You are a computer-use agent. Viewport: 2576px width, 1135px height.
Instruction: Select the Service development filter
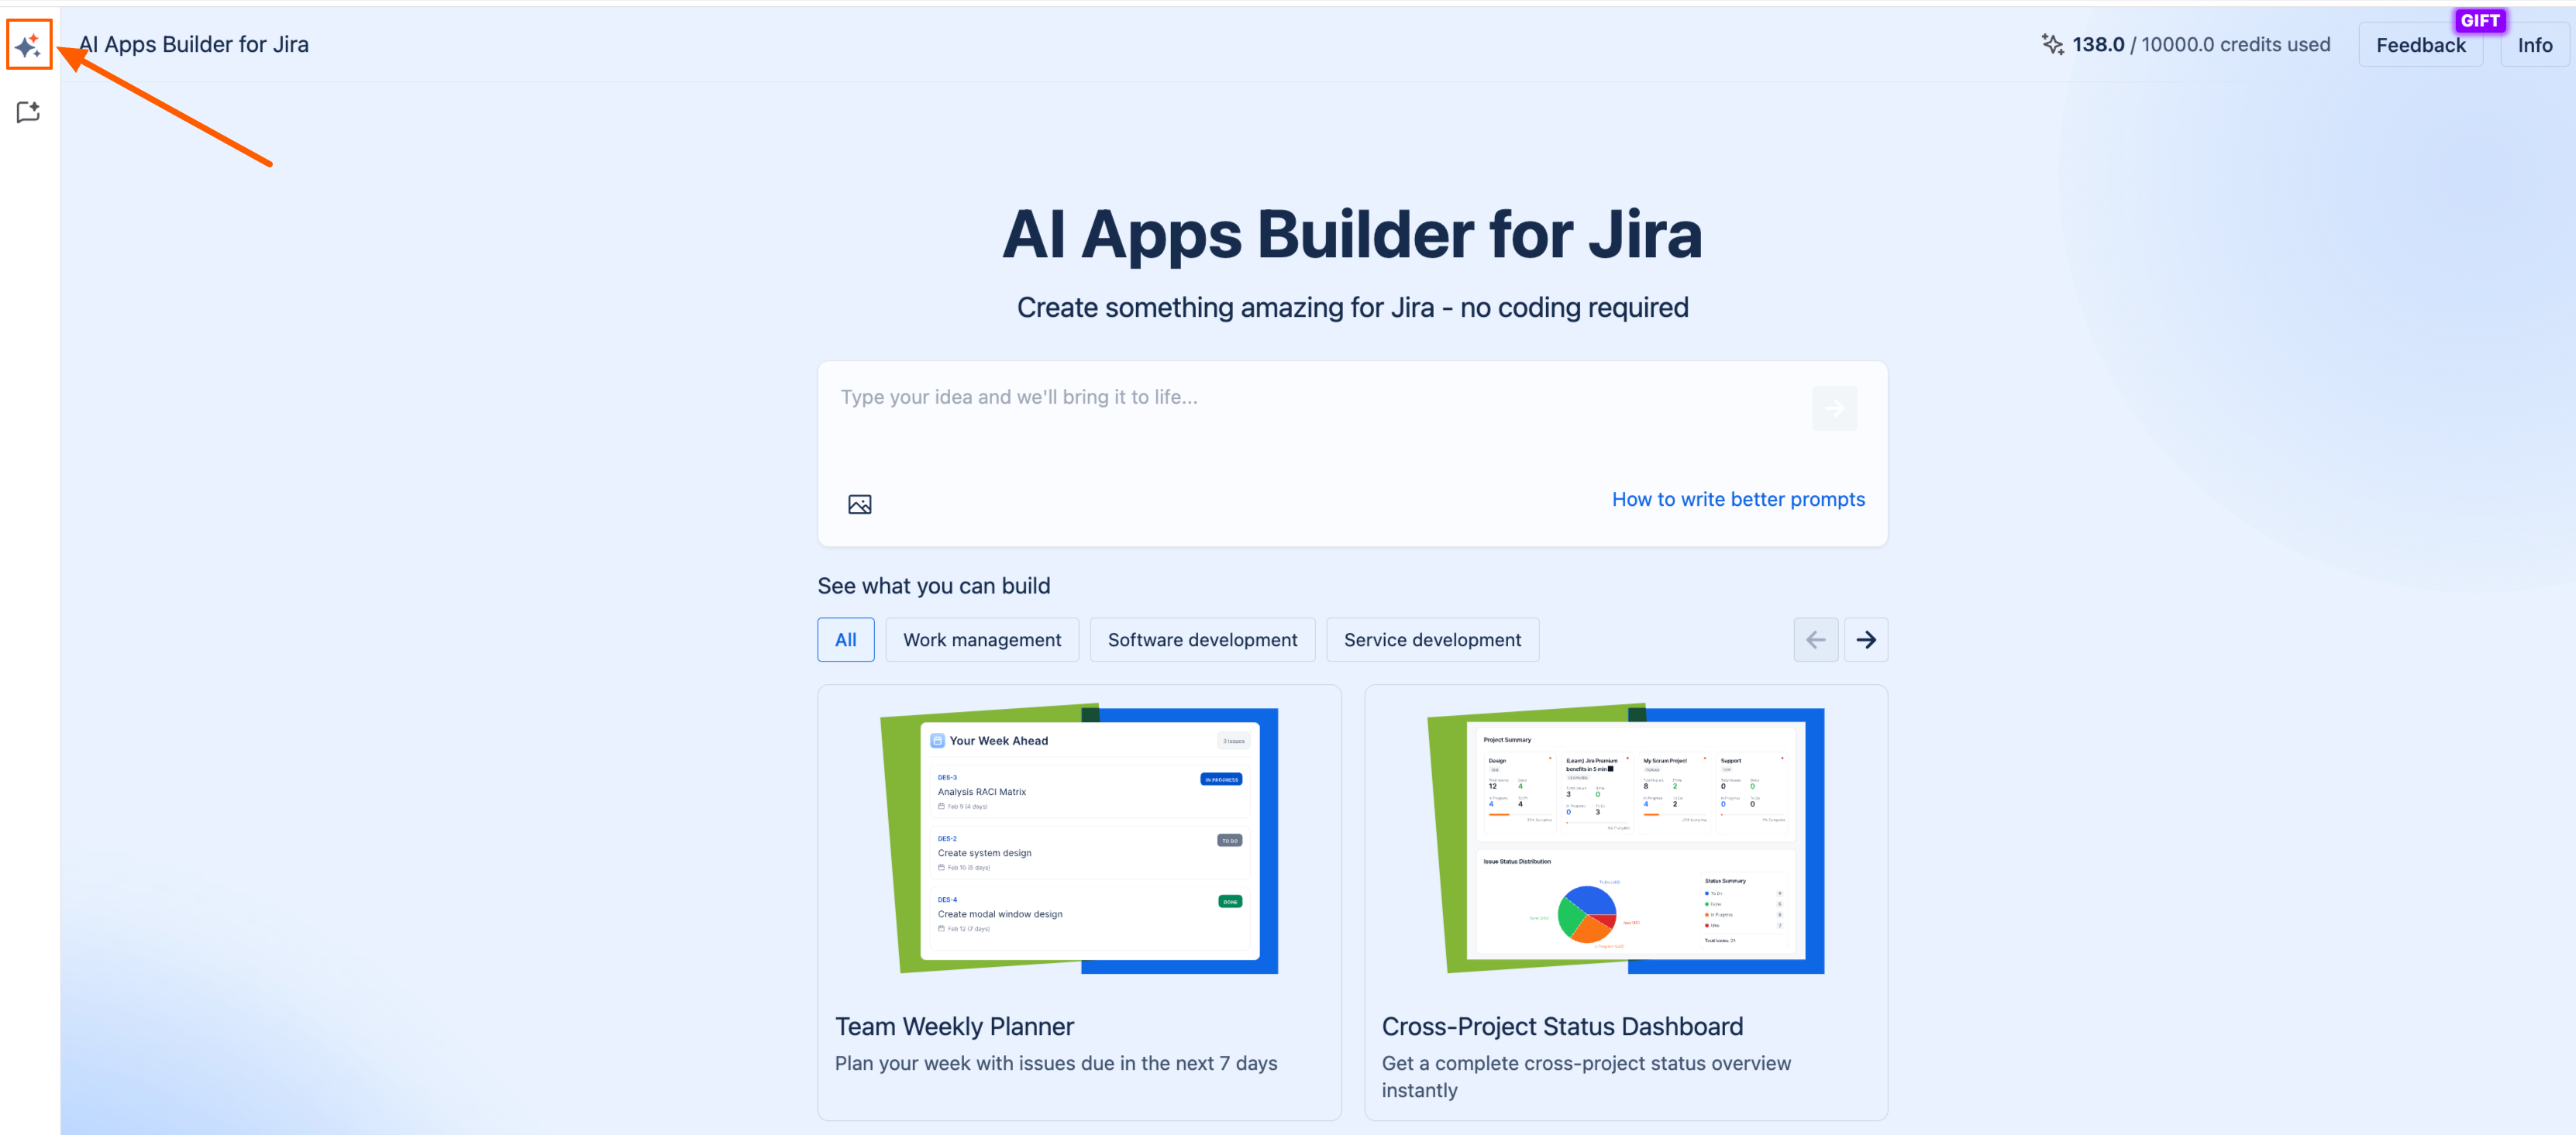1432,640
